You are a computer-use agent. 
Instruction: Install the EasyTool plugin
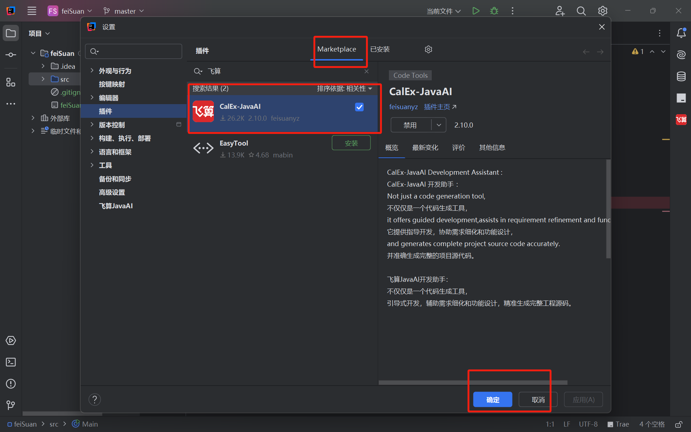point(351,143)
